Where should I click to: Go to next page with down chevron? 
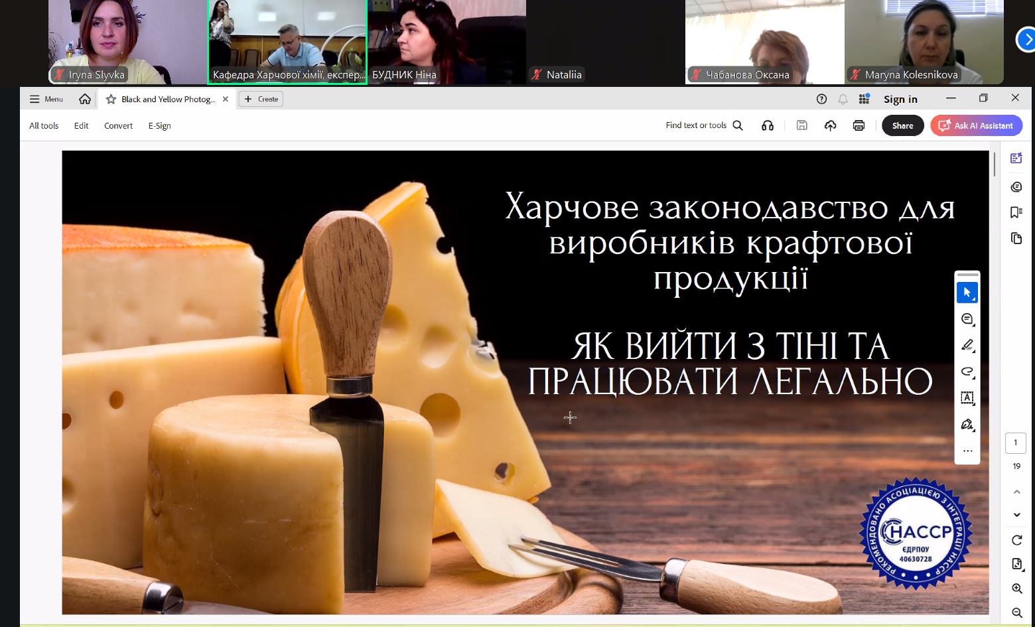1016,515
